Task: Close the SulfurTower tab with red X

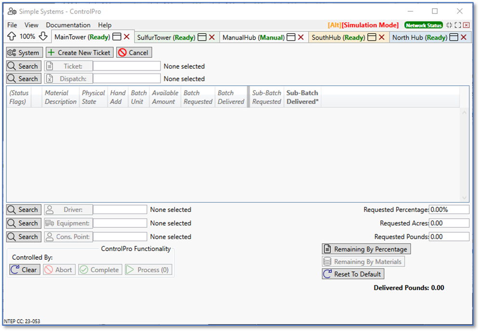Action: click(x=212, y=37)
